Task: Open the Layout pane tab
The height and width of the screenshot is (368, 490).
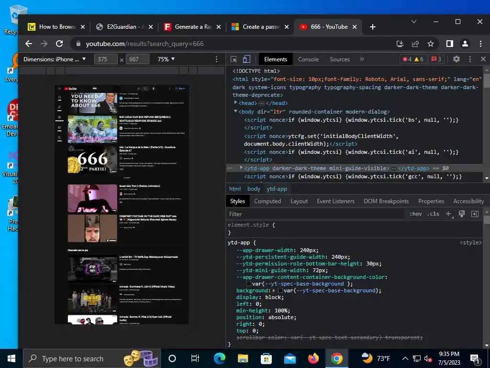Action: point(299,201)
